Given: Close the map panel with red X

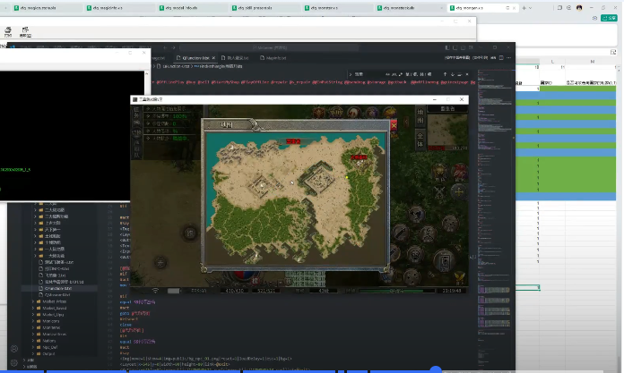Looking at the screenshot, I should (x=393, y=126).
